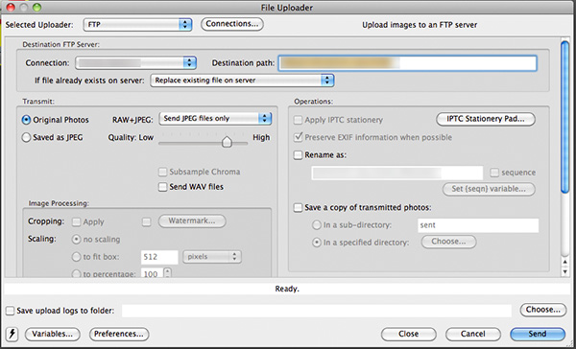This screenshot has height=349, width=576.
Task: Open the IPTC Stationery Pad
Action: 485,119
